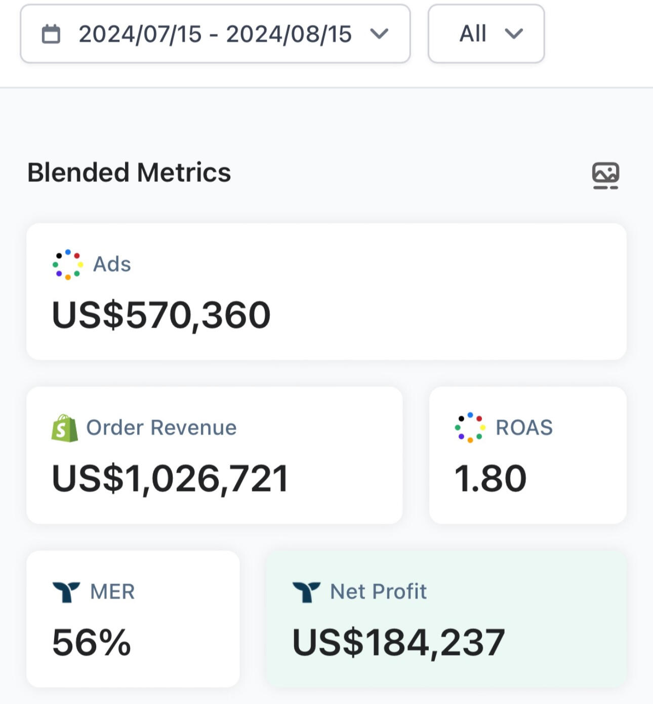Click the US$570,360 Ads value
Screen dimensions: 653x704
pyautogui.click(x=161, y=315)
